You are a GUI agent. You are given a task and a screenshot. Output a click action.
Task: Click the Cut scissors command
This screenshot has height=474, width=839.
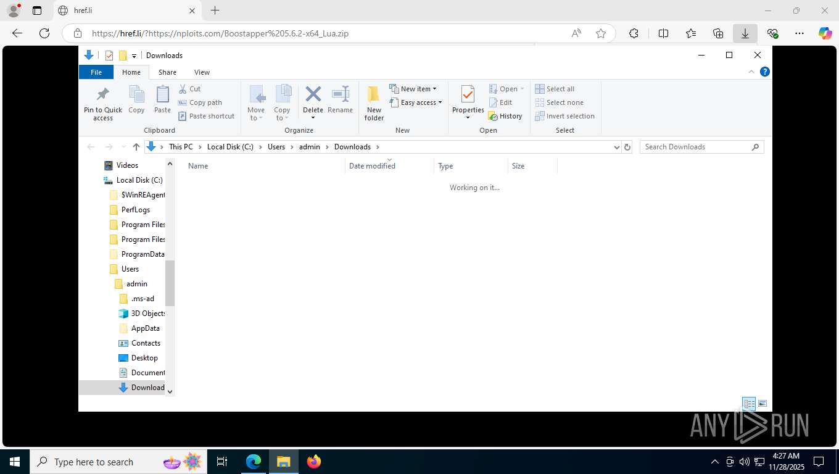coord(190,89)
